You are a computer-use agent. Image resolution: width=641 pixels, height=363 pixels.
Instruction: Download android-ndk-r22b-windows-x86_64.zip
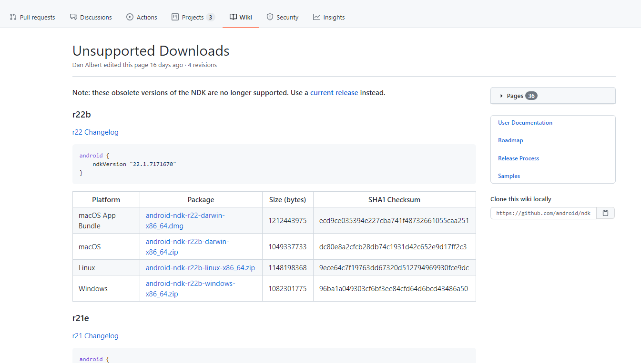tap(190, 289)
